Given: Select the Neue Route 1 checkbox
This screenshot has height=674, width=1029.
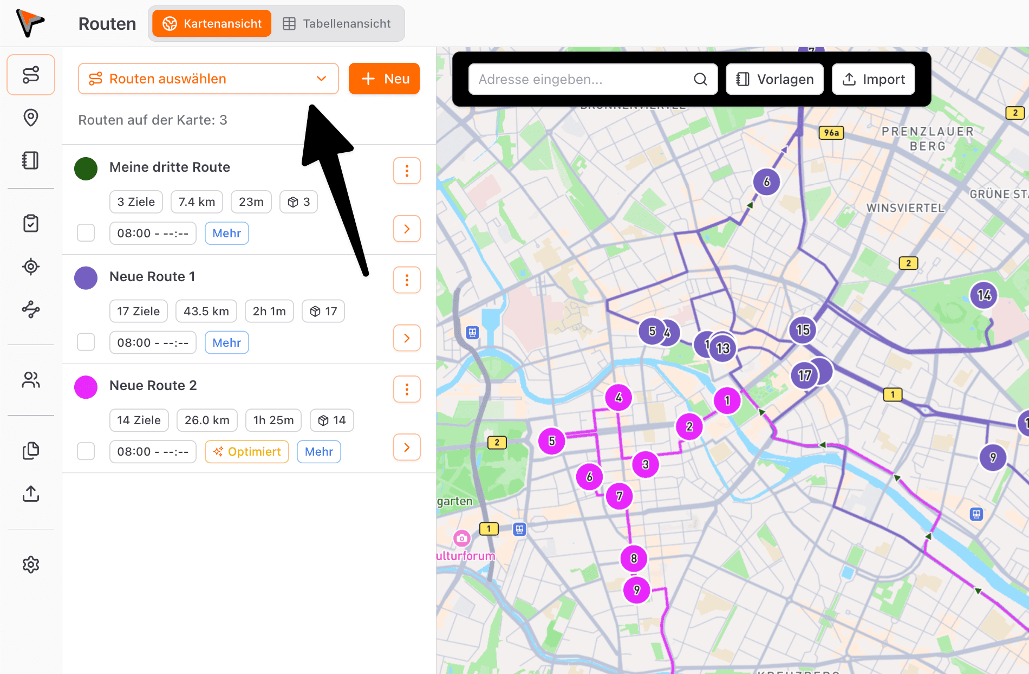Looking at the screenshot, I should [86, 342].
